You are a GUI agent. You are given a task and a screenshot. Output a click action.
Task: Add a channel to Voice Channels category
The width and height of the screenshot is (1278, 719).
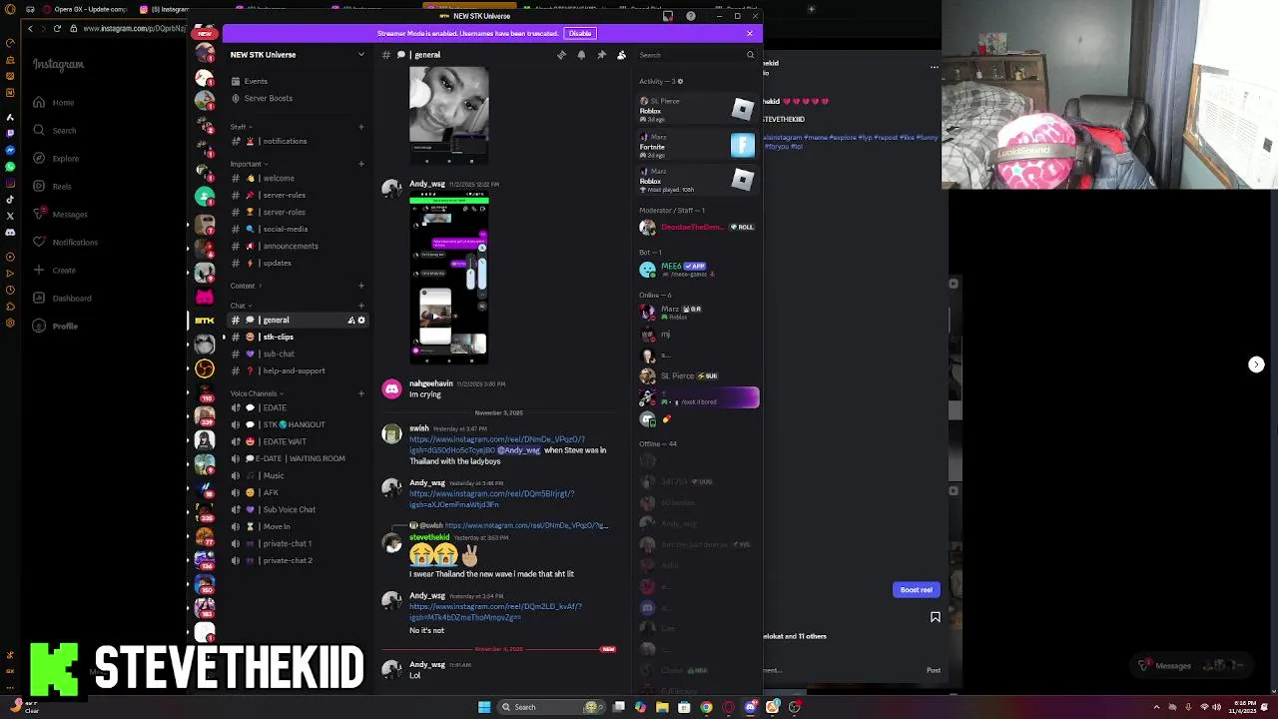(x=361, y=393)
